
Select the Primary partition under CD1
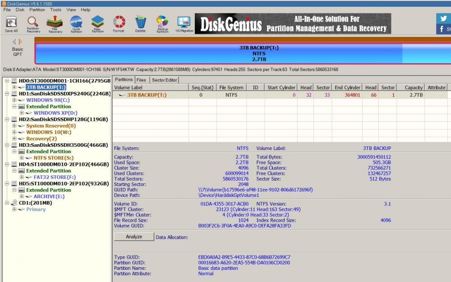[36, 209]
